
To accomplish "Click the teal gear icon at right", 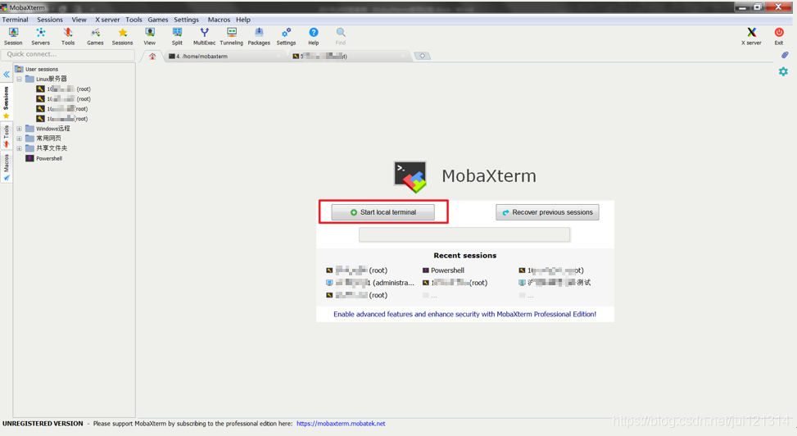I will [783, 72].
